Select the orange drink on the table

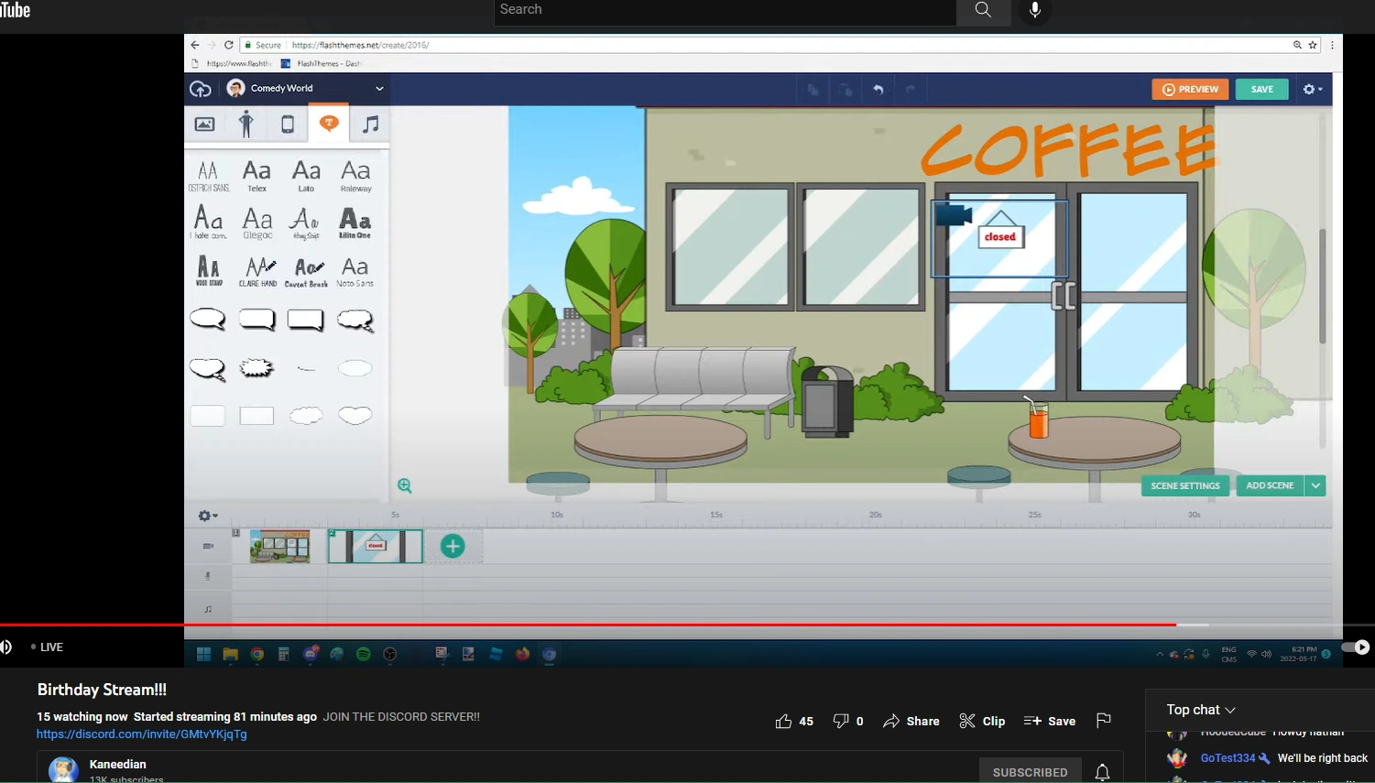(1037, 419)
